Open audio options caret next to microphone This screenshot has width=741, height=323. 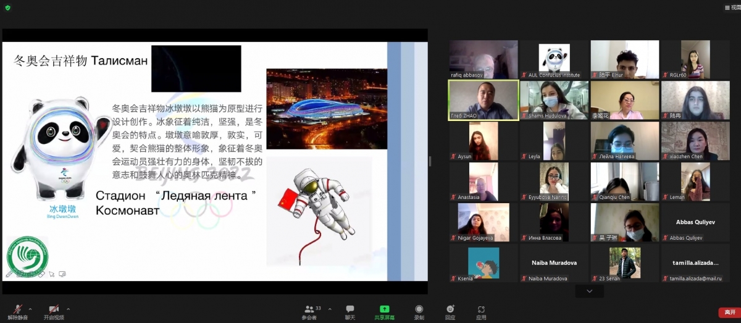coord(30,309)
